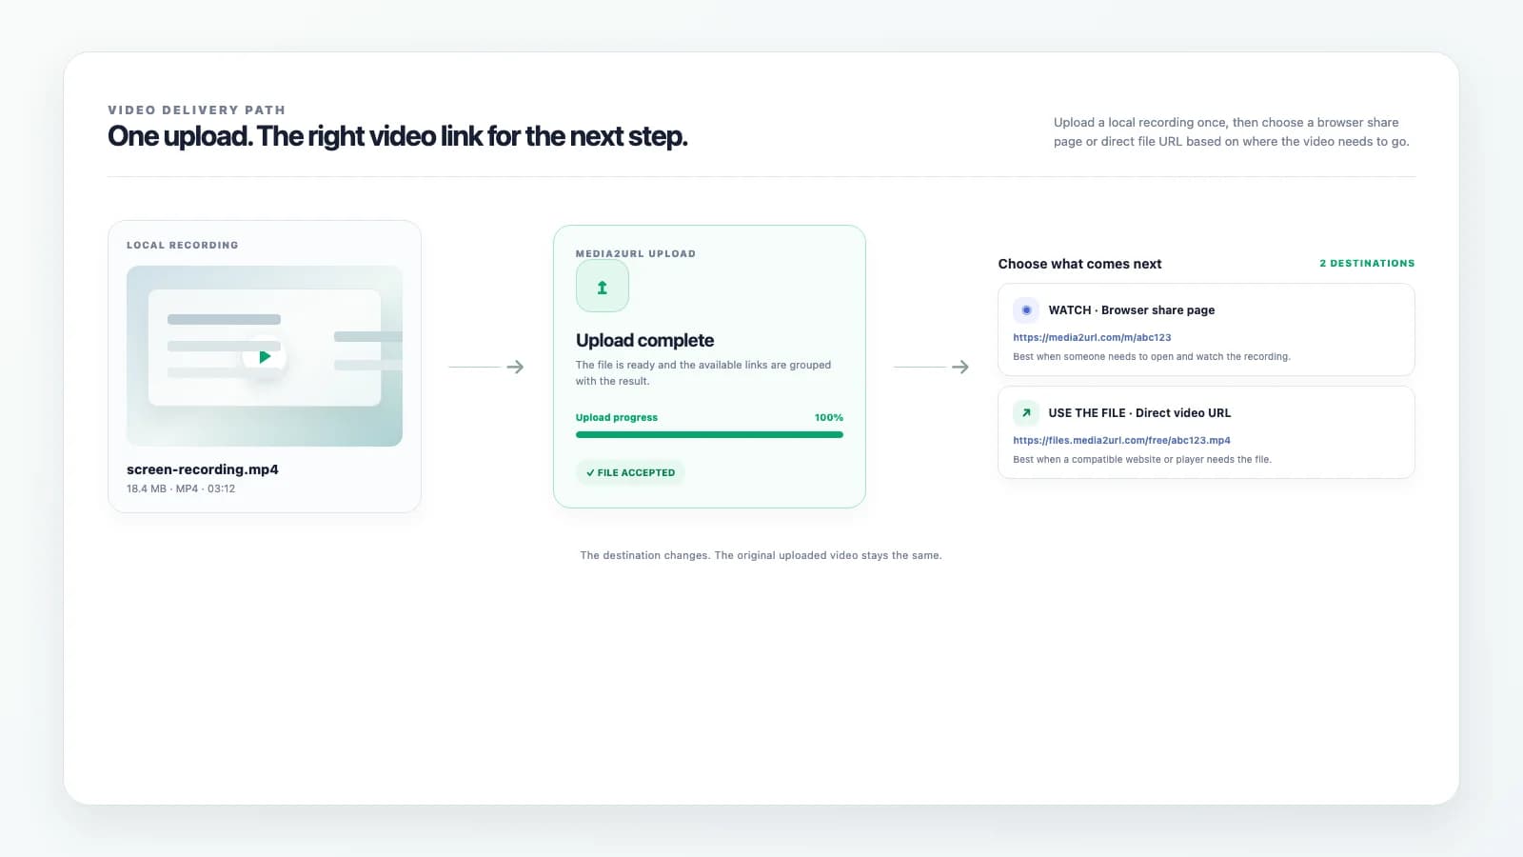Click the Best when a compatible website description
This screenshot has width=1523, height=857.
(1142, 459)
